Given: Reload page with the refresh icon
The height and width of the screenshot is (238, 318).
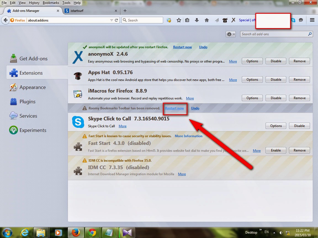Looking at the screenshot, I should (116, 20).
